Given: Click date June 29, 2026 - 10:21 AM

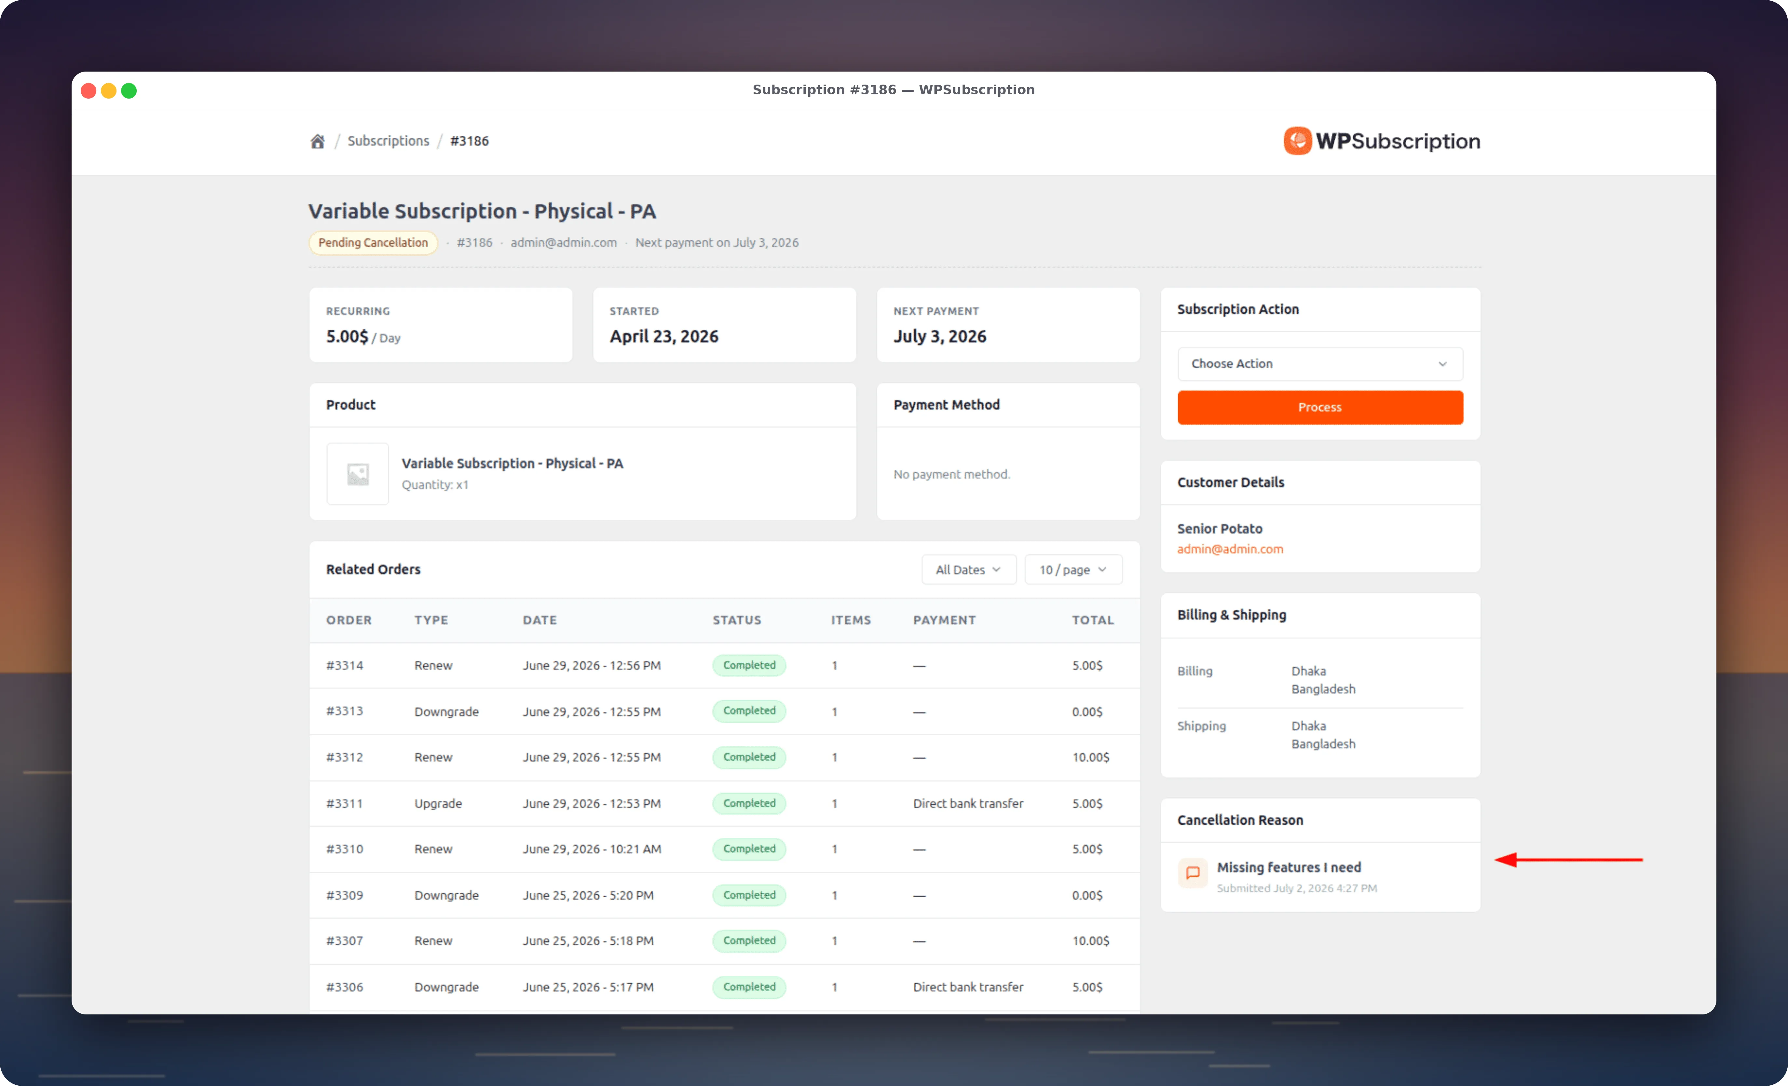Looking at the screenshot, I should coord(592,849).
